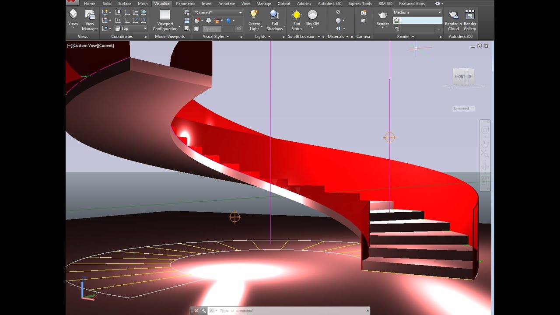Toggle Sky Off background setting
560x315 pixels.
[312, 19]
